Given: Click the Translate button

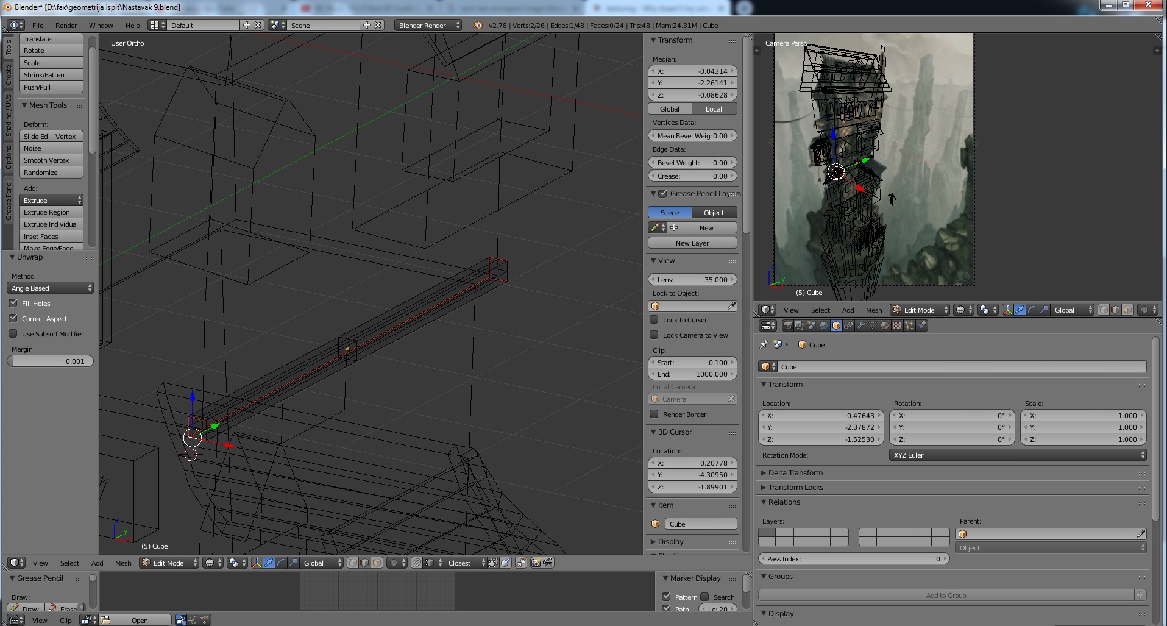Looking at the screenshot, I should 51,38.
